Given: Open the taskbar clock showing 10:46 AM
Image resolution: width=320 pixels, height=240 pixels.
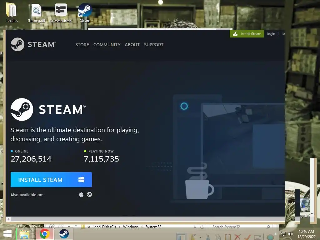Looking at the screenshot, I should (306, 234).
